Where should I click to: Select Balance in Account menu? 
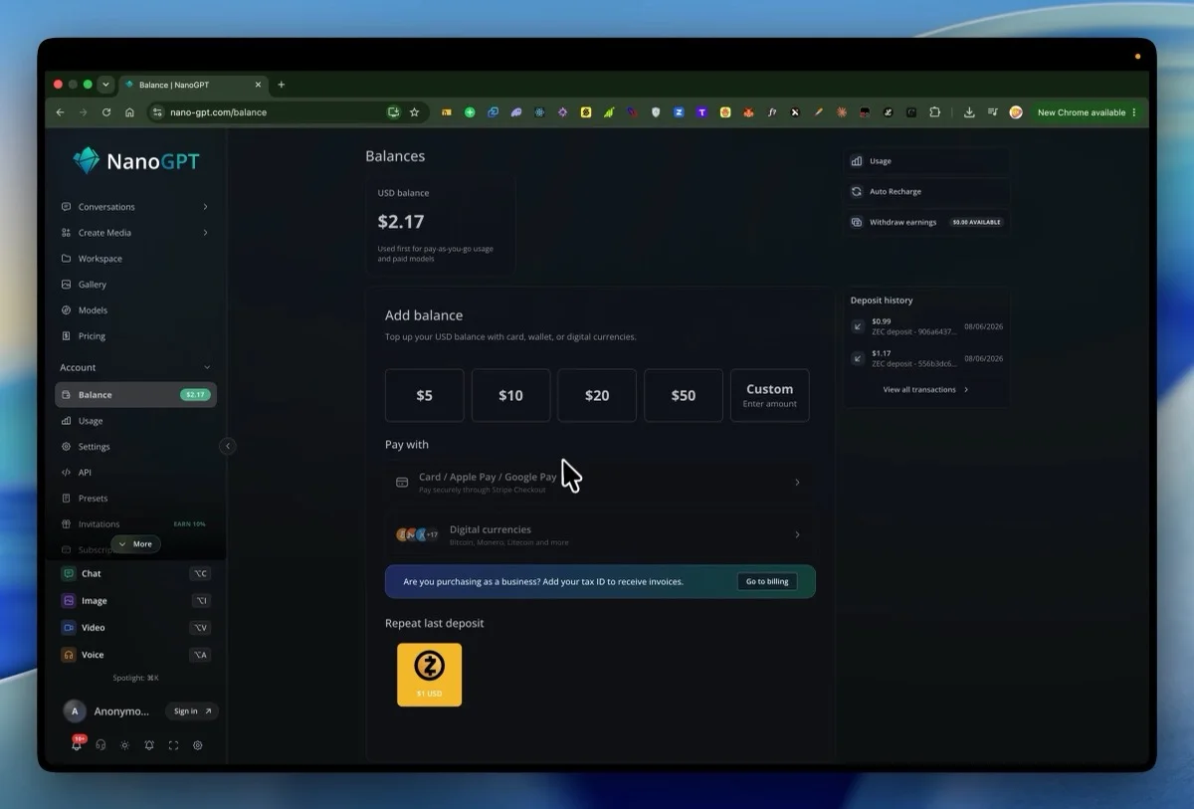click(135, 395)
